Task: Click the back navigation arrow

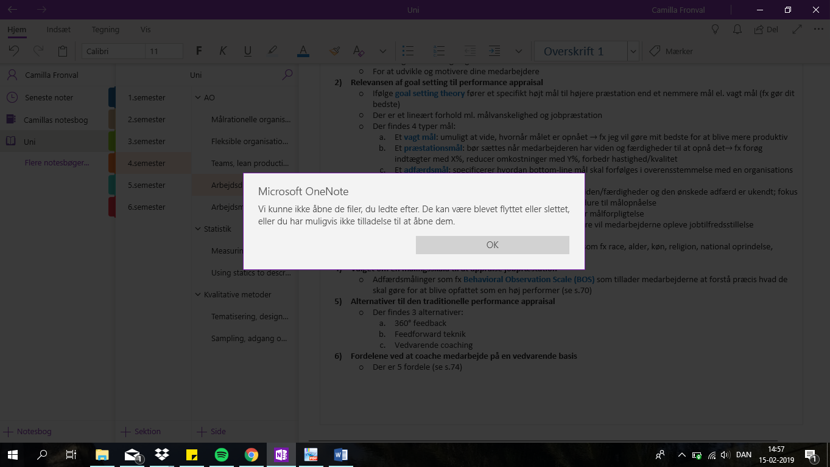Action: coord(12,10)
